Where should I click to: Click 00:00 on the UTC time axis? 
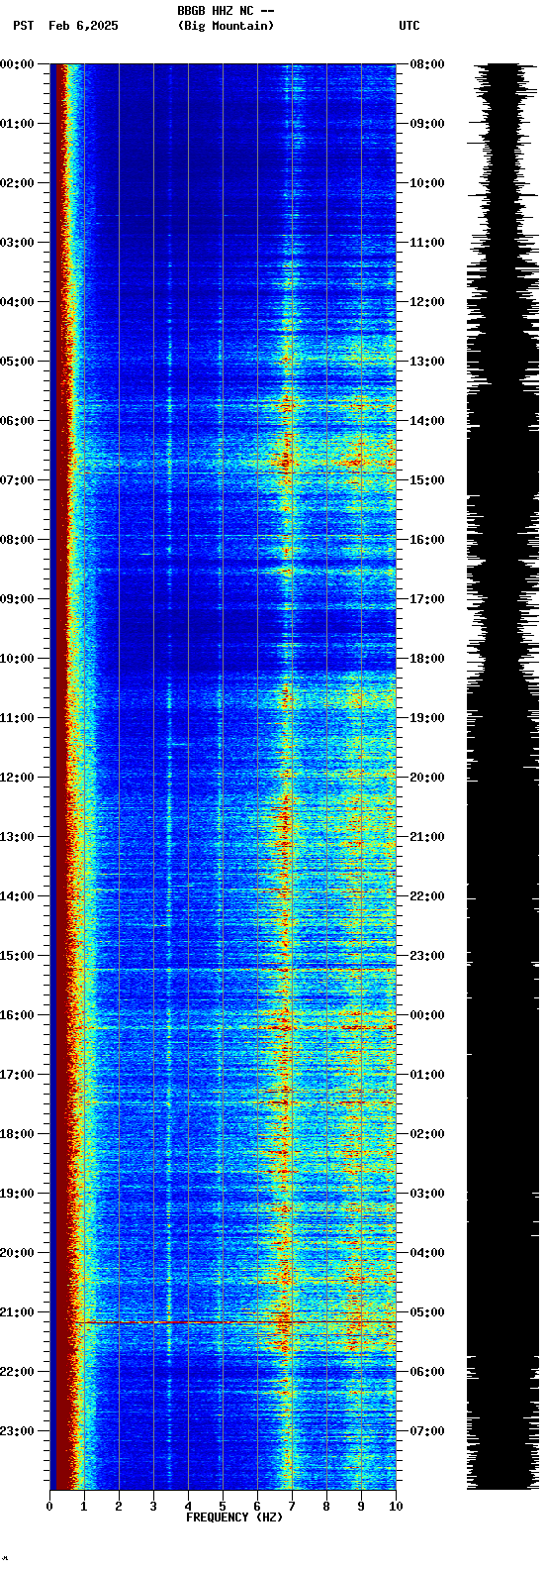[426, 1015]
